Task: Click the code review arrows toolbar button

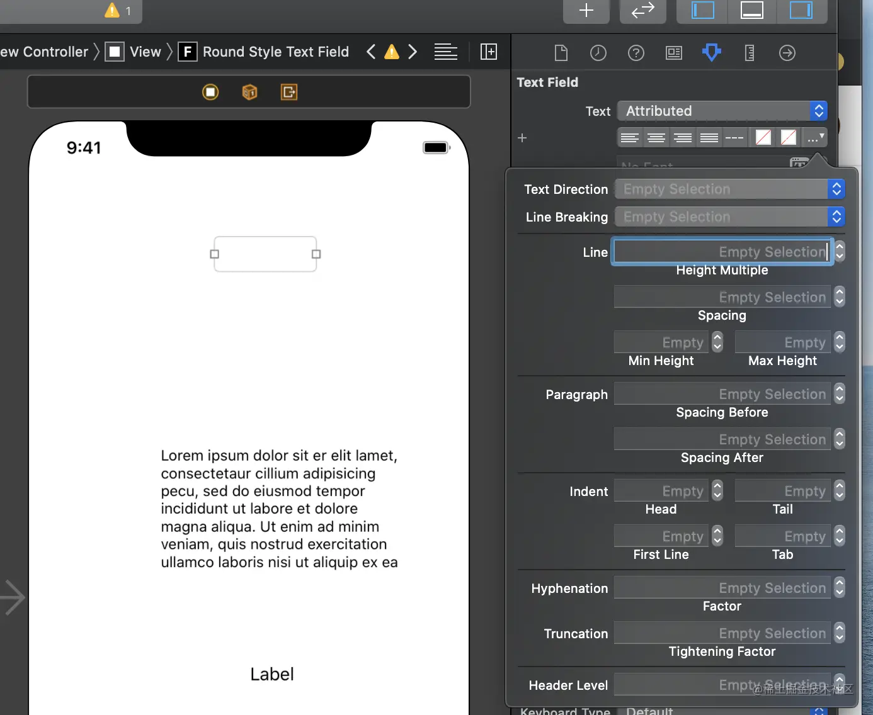Action: [x=643, y=11]
